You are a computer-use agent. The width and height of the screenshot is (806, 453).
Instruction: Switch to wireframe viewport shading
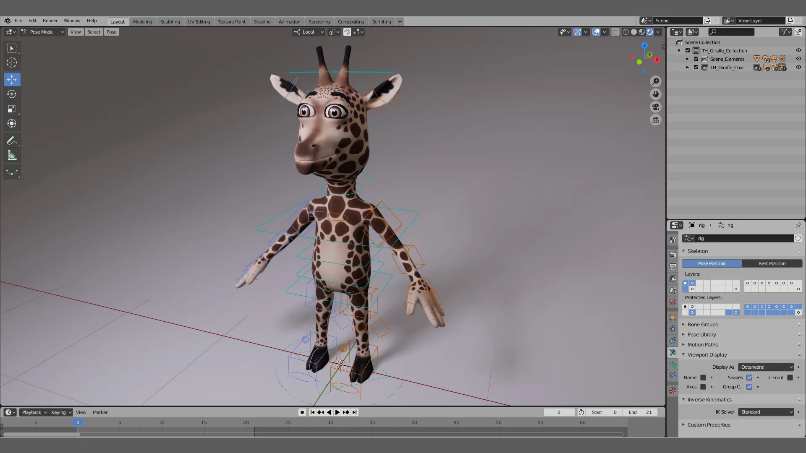click(626, 32)
